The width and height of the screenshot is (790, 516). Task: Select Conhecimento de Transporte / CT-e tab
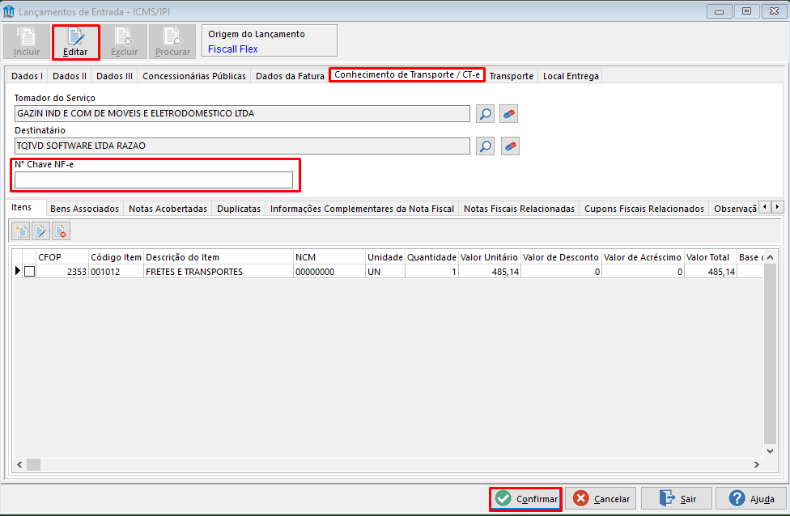click(x=407, y=74)
